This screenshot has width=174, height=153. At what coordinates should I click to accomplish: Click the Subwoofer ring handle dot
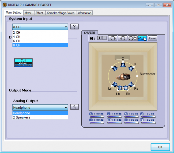137,76
